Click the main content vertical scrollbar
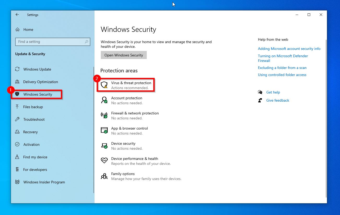Viewport: 340px width, 215px height. tap(326, 119)
